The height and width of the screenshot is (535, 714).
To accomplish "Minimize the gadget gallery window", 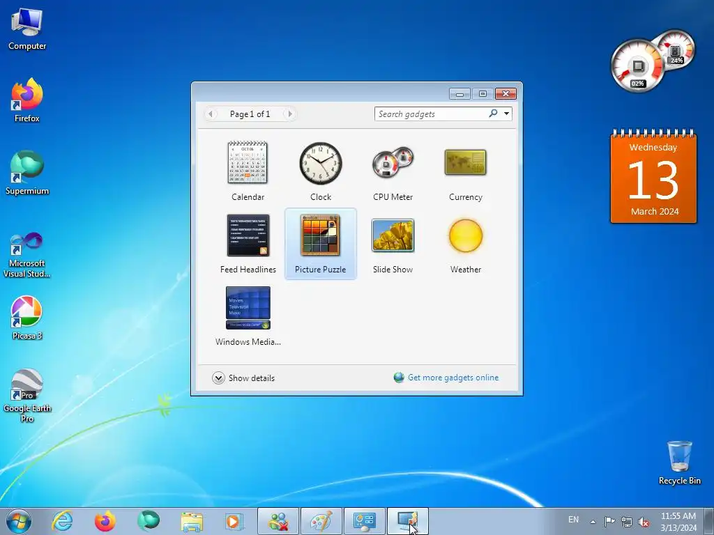I will (x=459, y=94).
